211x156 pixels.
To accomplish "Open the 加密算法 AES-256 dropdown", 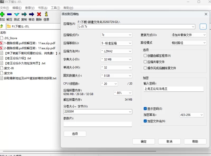I will coord(191,115).
